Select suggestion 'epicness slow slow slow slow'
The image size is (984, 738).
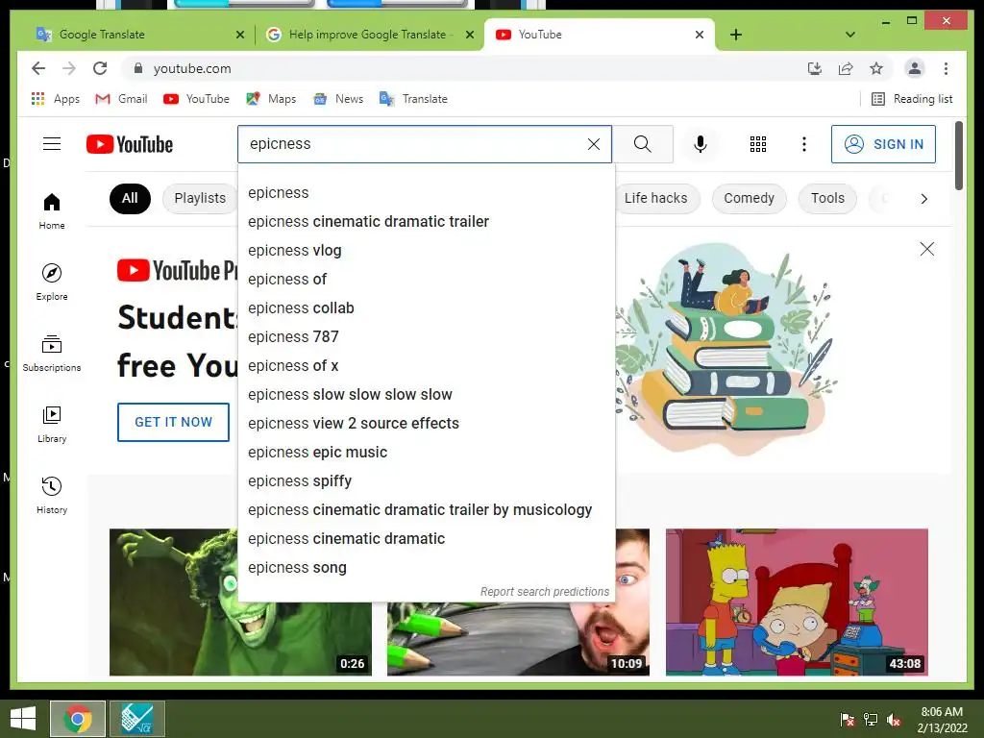point(426,395)
